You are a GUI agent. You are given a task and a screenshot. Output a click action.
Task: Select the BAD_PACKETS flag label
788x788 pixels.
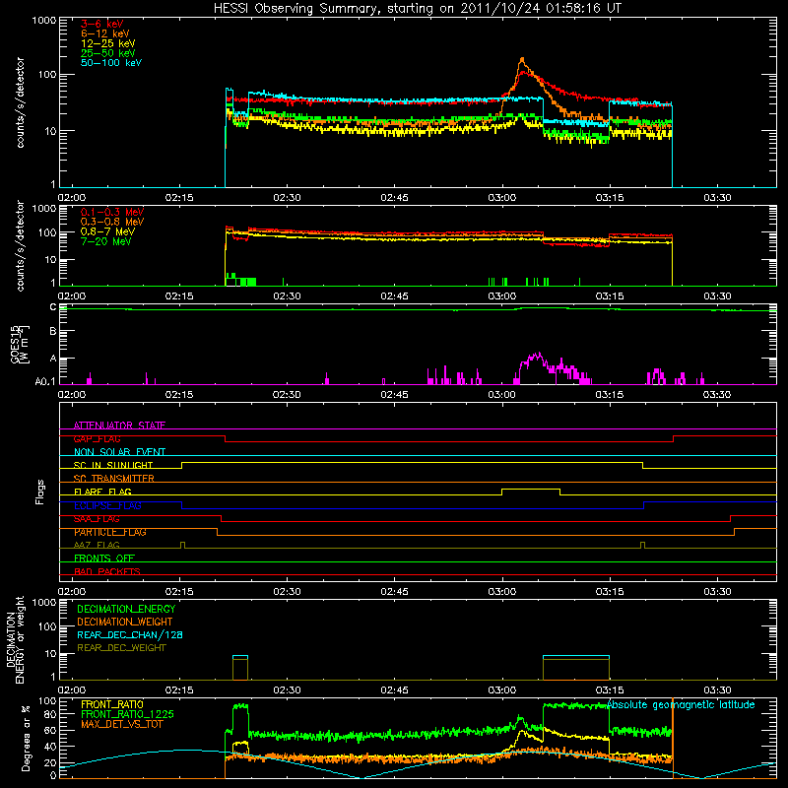pos(107,571)
